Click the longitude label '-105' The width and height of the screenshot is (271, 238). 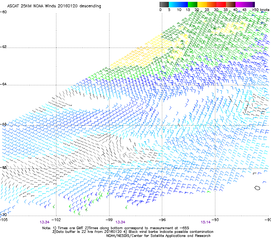(x=4, y=220)
